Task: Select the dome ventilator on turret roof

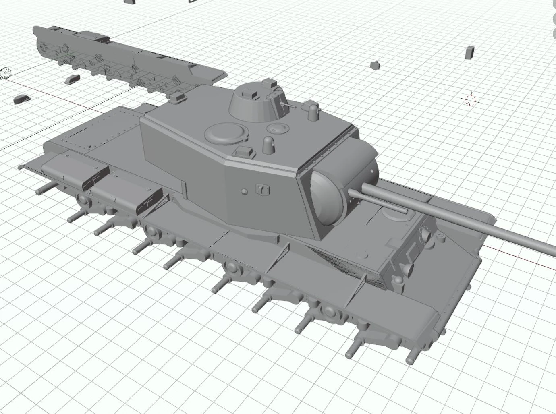Action: (x=268, y=145)
